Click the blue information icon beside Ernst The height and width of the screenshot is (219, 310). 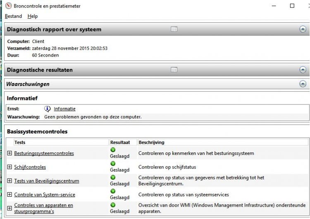48,109
